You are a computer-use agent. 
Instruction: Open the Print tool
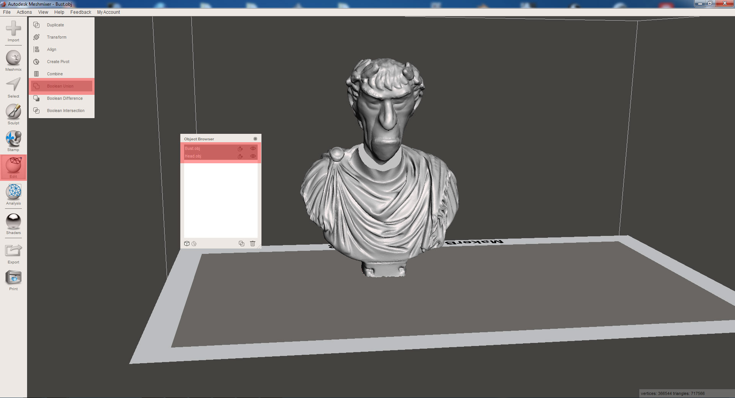13,280
